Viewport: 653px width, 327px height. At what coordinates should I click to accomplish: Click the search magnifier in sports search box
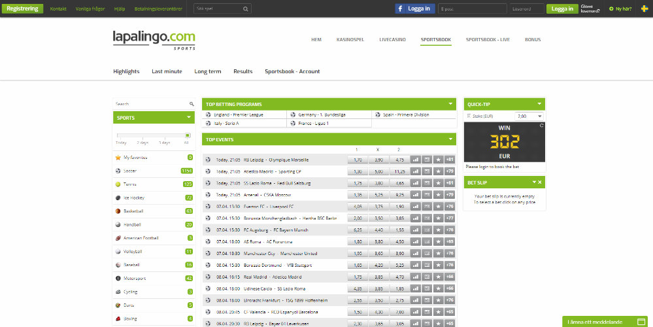[192, 104]
